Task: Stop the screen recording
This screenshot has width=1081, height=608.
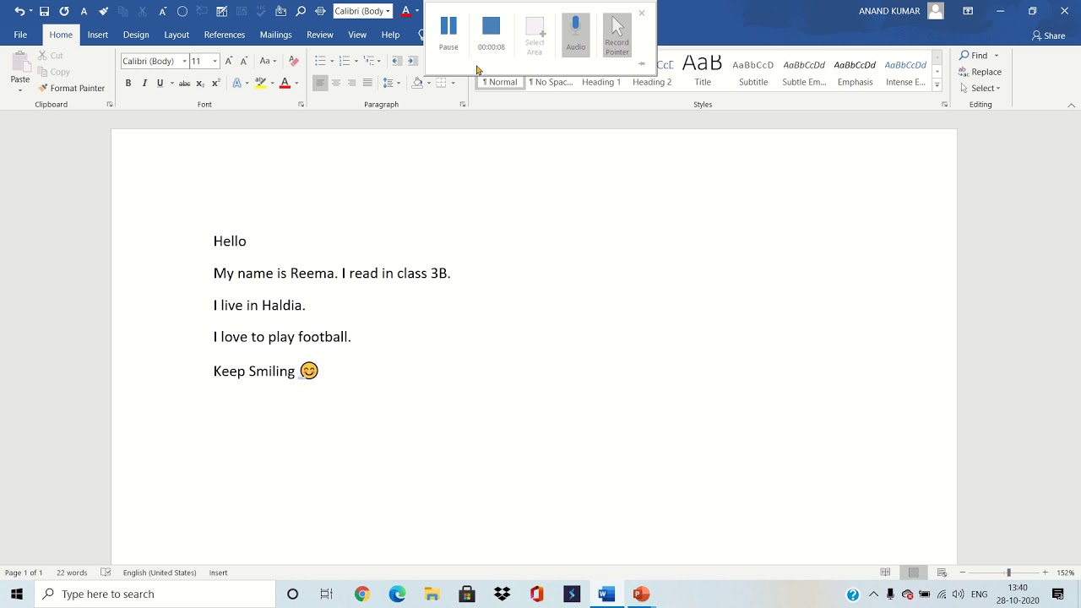Action: click(x=491, y=33)
